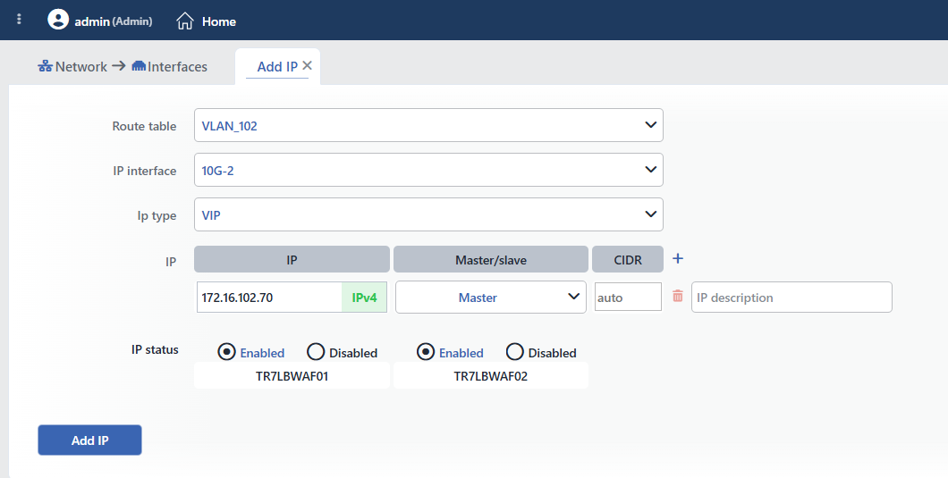Screen dimensions: 948x478
Task: Click the IP address field containing 172.16.102.70
Action: click(269, 298)
